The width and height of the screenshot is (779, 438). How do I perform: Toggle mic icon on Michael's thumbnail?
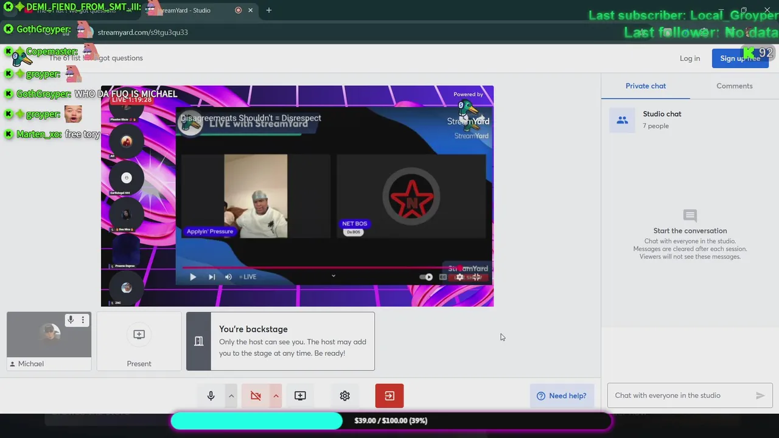tap(71, 320)
